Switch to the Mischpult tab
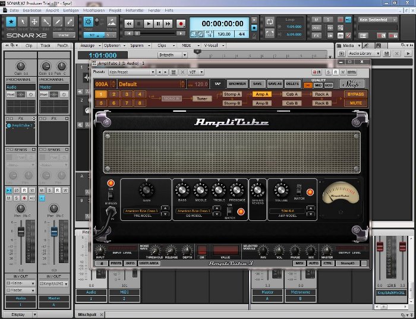 87,314
